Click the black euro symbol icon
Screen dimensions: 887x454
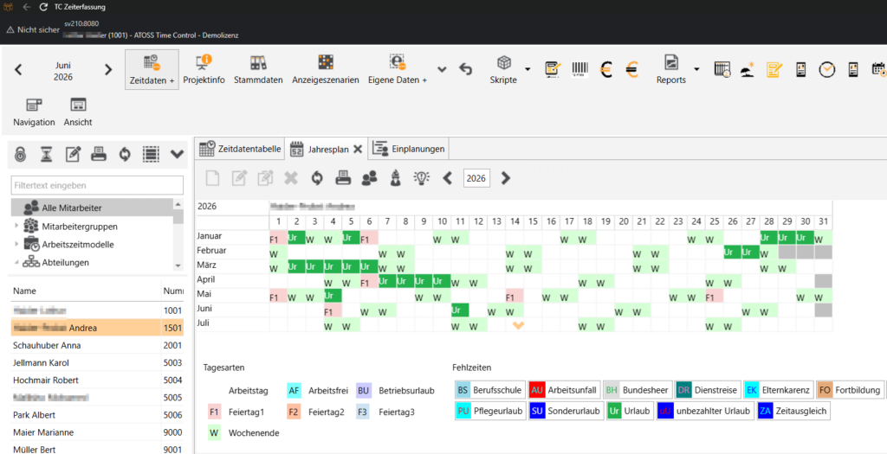click(606, 69)
